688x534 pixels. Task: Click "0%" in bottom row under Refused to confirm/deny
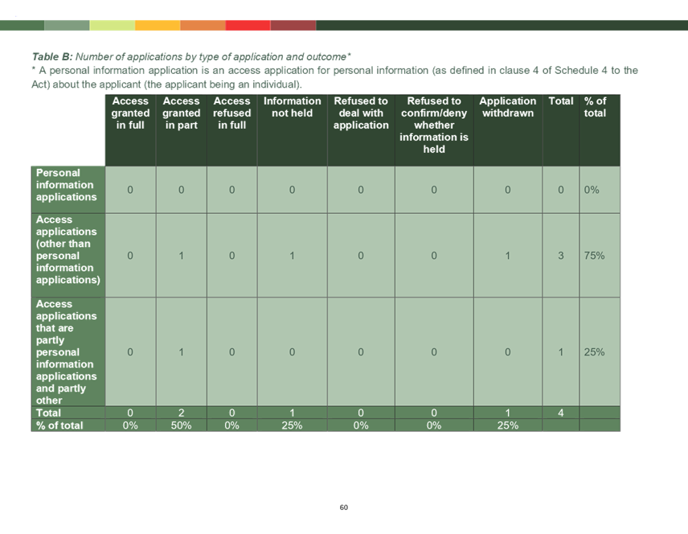[x=434, y=425]
